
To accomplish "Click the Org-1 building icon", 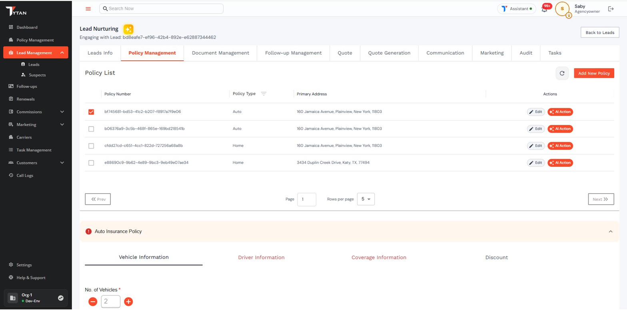I will point(12,298).
